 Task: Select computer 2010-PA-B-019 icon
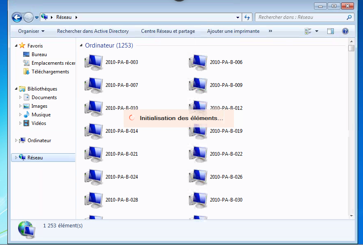click(198, 131)
